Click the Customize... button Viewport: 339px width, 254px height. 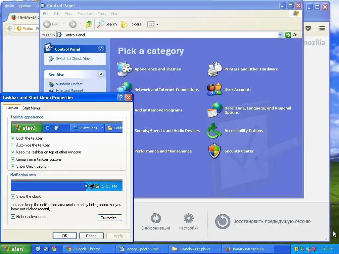click(110, 218)
